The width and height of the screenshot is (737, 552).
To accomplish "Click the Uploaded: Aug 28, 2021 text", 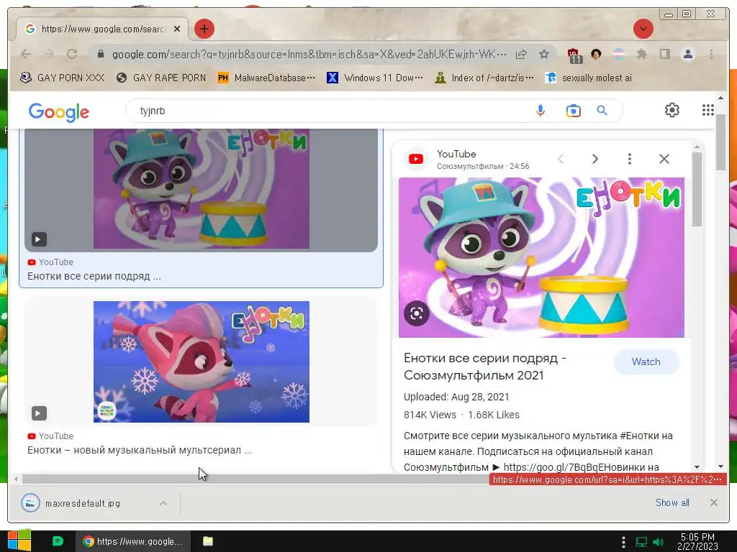I will click(x=456, y=397).
